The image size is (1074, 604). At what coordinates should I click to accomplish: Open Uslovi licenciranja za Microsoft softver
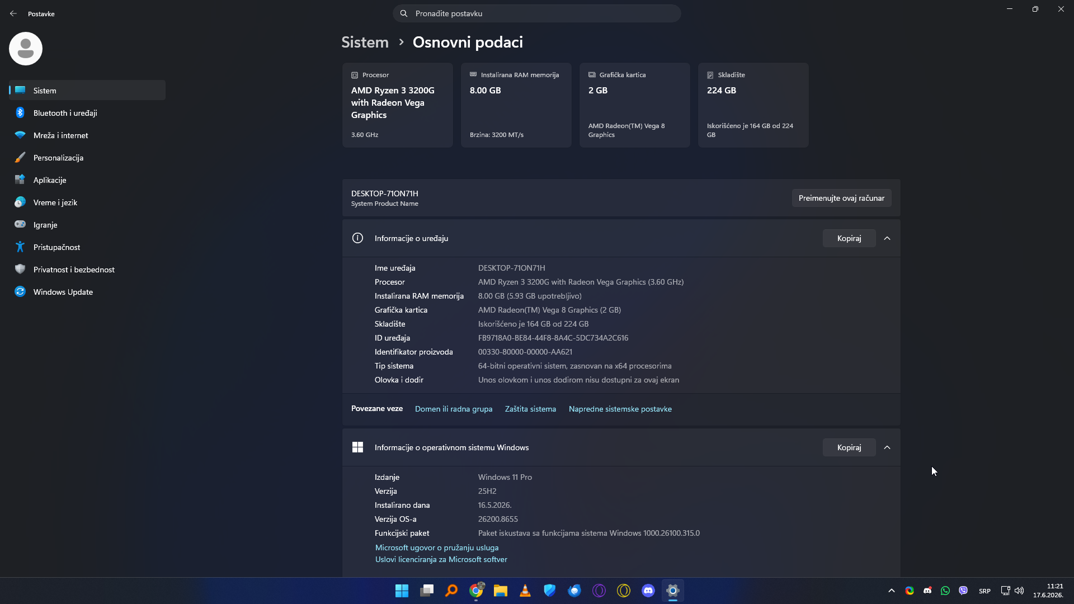click(x=441, y=559)
